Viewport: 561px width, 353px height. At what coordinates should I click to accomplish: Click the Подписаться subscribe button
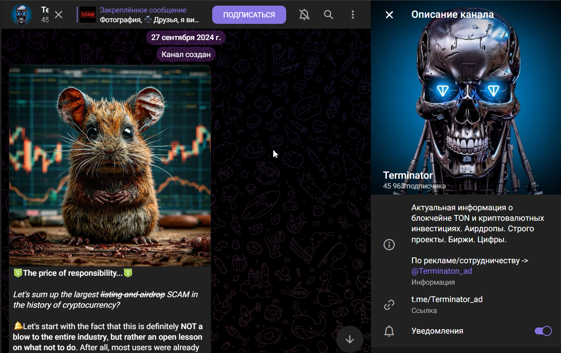249,15
